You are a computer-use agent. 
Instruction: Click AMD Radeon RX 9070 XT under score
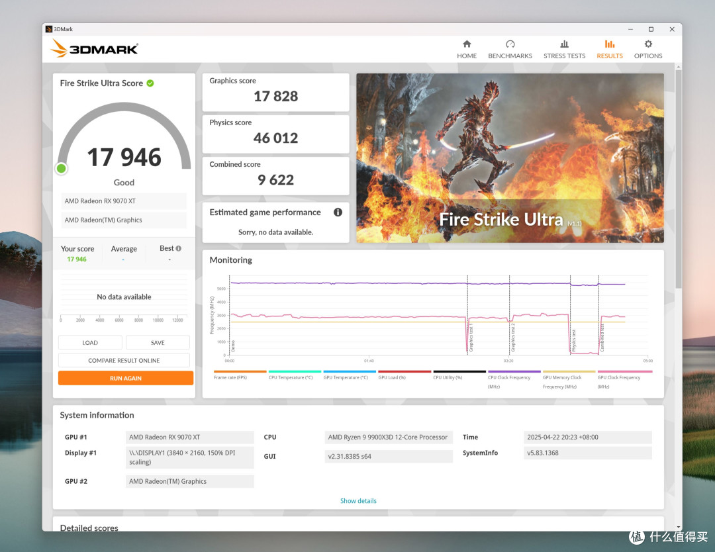(124, 201)
